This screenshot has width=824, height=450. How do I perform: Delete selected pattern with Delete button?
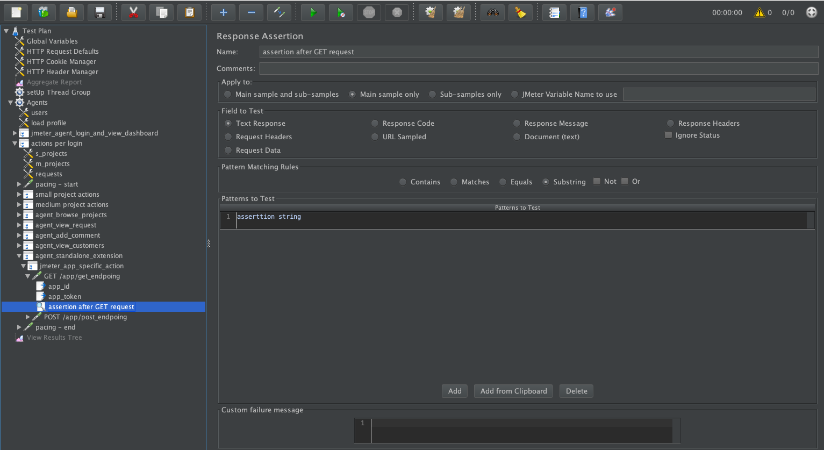click(576, 391)
